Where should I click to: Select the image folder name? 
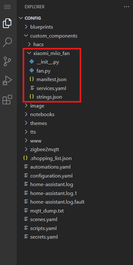point(37,106)
